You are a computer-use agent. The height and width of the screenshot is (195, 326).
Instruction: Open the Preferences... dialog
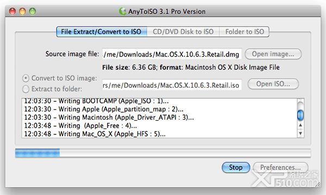pyautogui.click(x=280, y=167)
